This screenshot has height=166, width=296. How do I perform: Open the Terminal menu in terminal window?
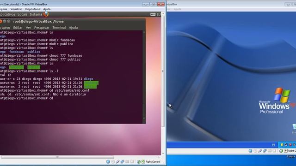pyautogui.click(x=59, y=28)
